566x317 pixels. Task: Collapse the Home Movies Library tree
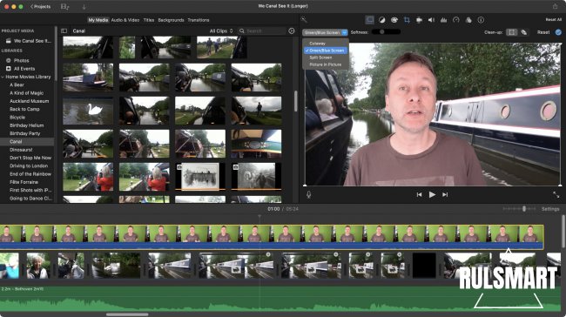pyautogui.click(x=3, y=77)
